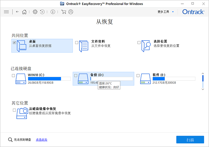Viewport: 209px width, 147px height.
Task: Return to the home screen icon
Action: pos(24,12)
